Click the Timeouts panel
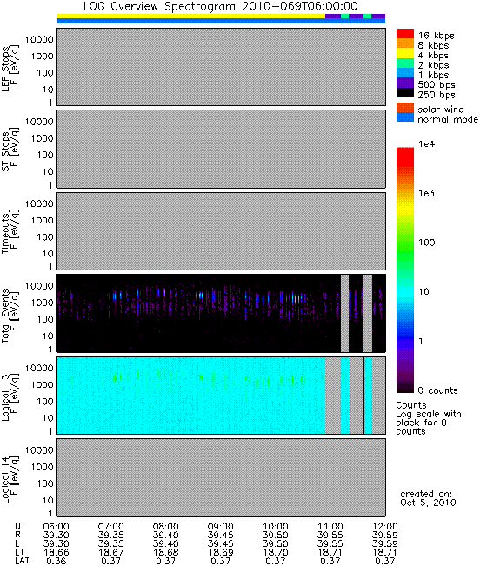Image resolution: width=480 pixels, height=566 pixels. 221,231
